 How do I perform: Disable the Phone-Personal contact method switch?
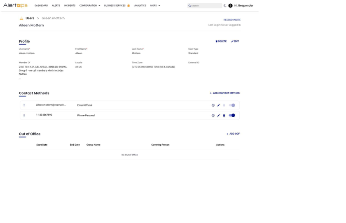pos(232,116)
